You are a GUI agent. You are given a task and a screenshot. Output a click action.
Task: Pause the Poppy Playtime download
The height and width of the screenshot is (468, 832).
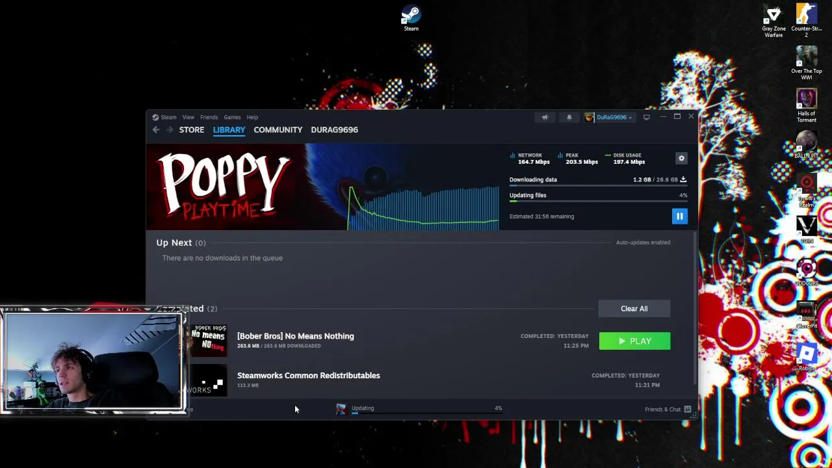pyautogui.click(x=679, y=216)
